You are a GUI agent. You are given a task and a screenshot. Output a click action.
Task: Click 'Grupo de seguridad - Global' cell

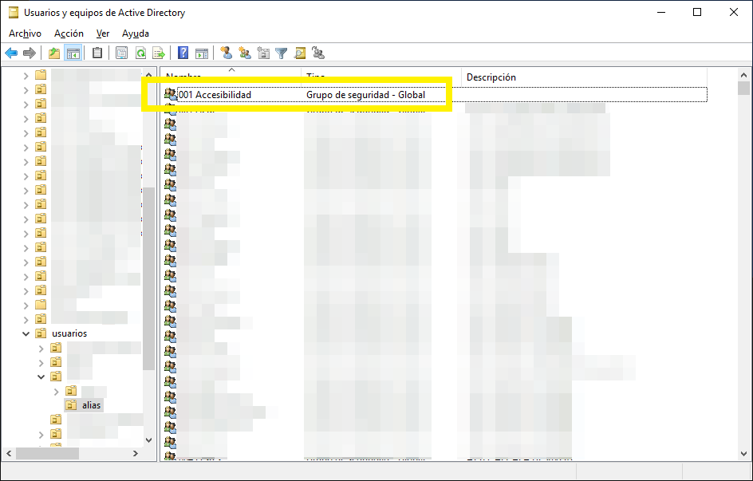(365, 95)
